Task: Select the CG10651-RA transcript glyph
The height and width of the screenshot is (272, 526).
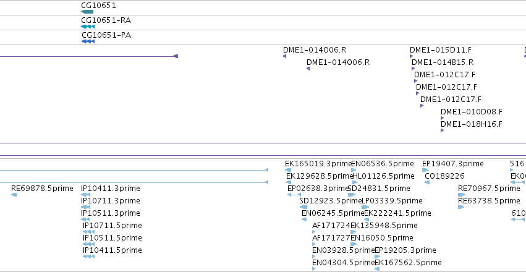Action: tap(88, 27)
